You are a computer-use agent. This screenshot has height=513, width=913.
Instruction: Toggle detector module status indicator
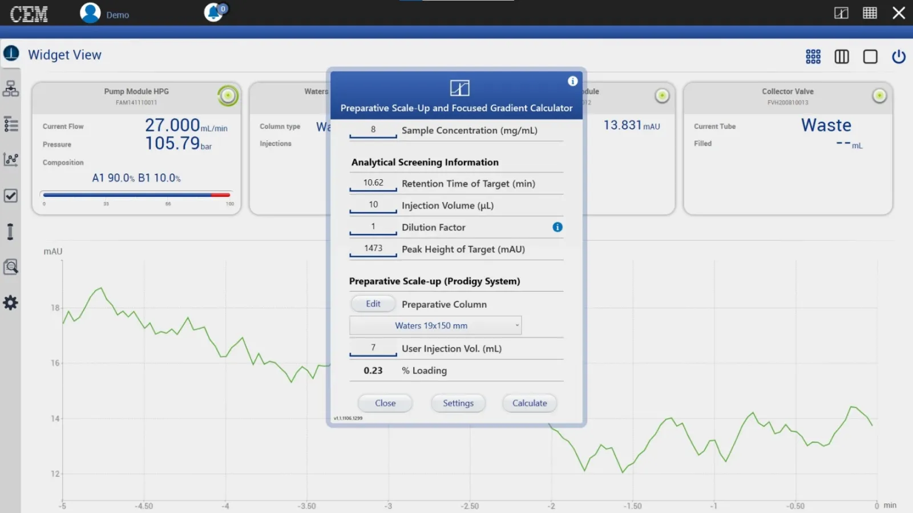click(662, 96)
